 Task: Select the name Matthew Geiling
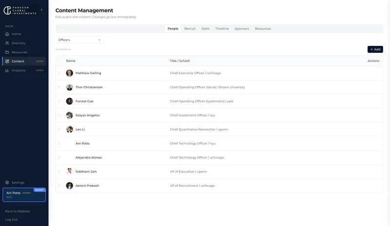[88, 73]
